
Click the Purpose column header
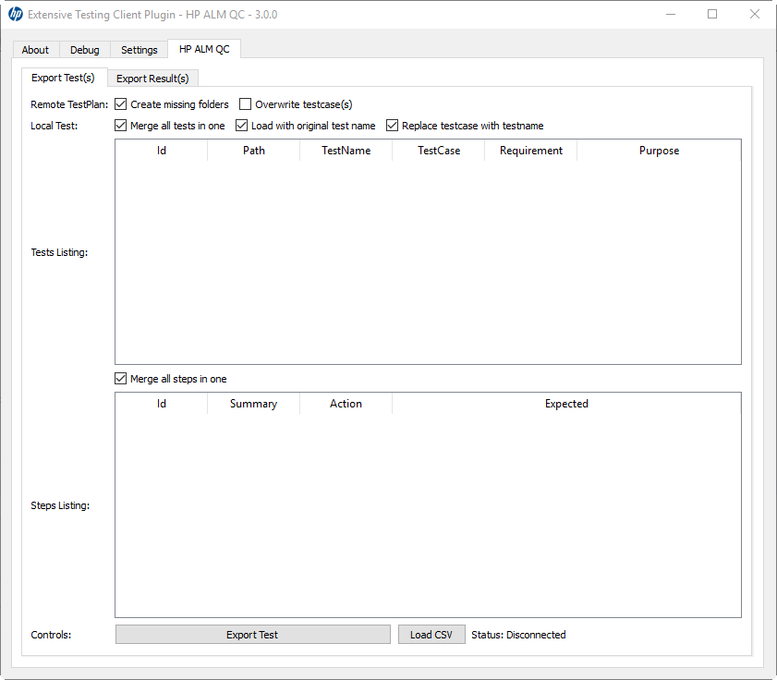tap(659, 151)
